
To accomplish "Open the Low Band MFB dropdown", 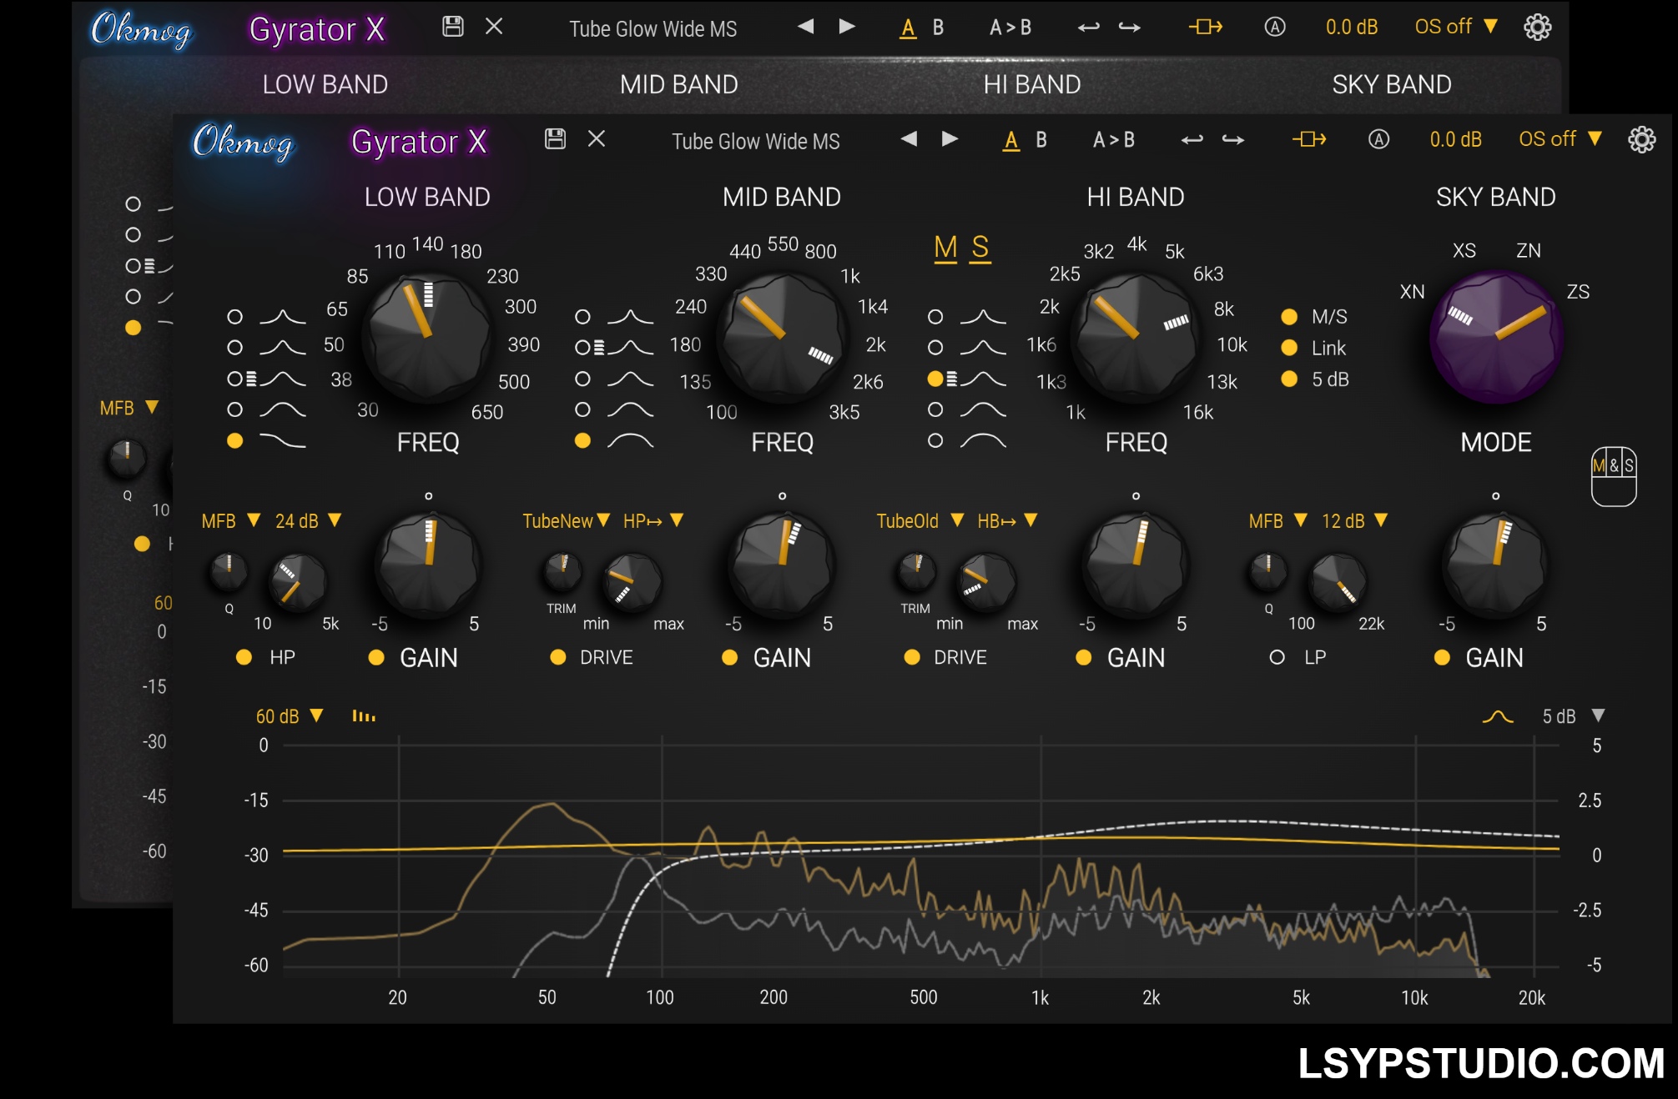I will click(x=231, y=521).
